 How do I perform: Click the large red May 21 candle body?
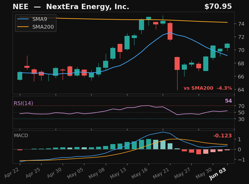[x=170, y=31]
